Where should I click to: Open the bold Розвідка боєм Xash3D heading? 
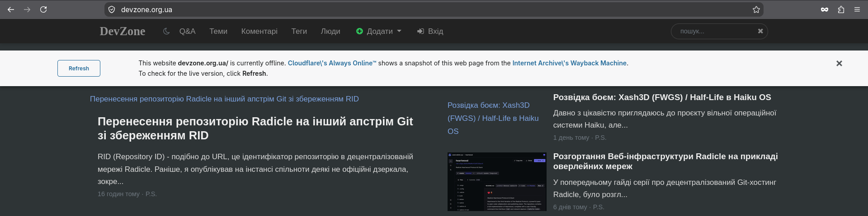662,97
